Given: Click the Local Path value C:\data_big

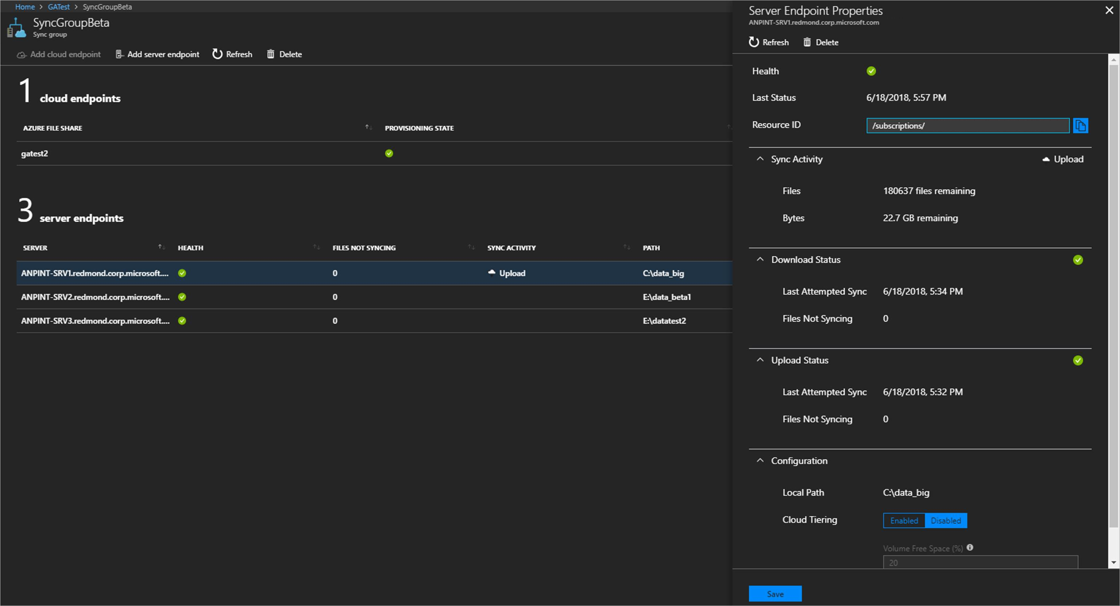Looking at the screenshot, I should (x=906, y=493).
